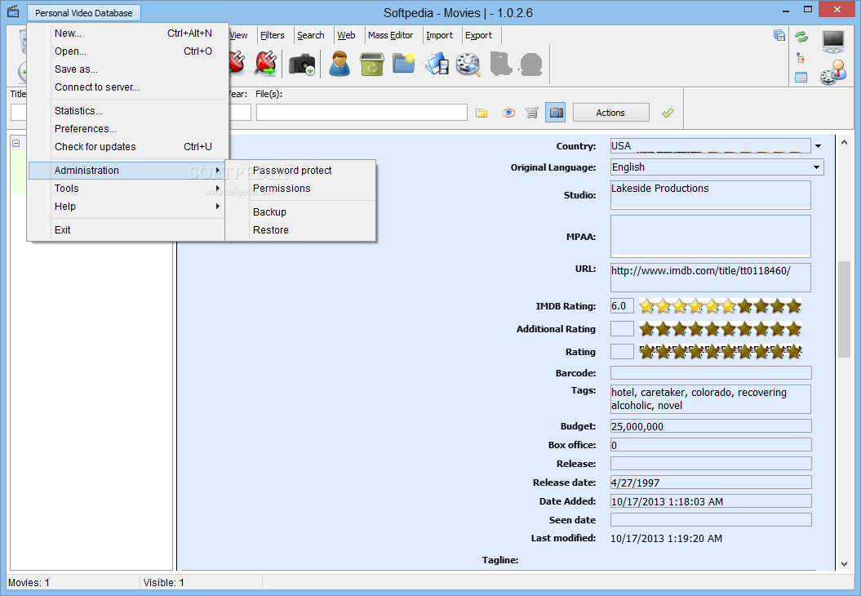Open the Filters menu

(273, 35)
